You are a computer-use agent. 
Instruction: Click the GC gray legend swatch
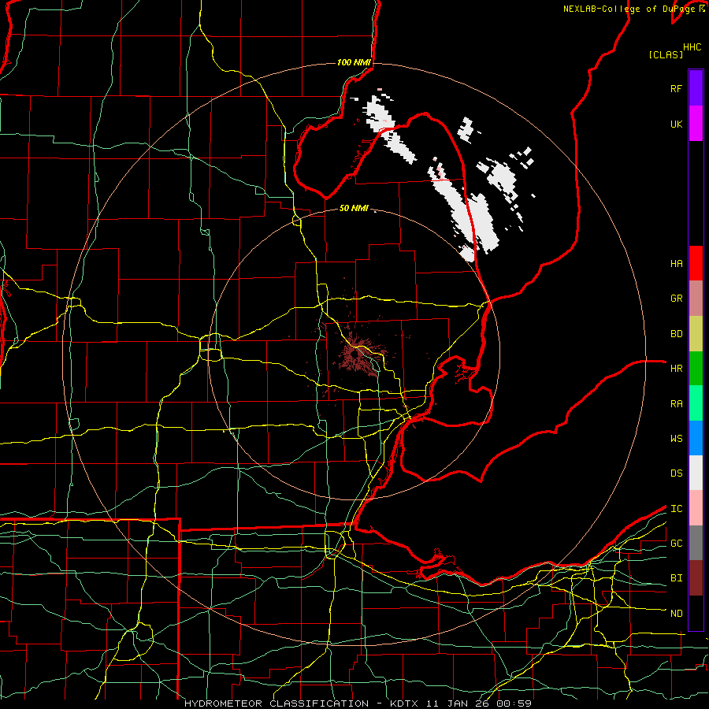point(696,543)
